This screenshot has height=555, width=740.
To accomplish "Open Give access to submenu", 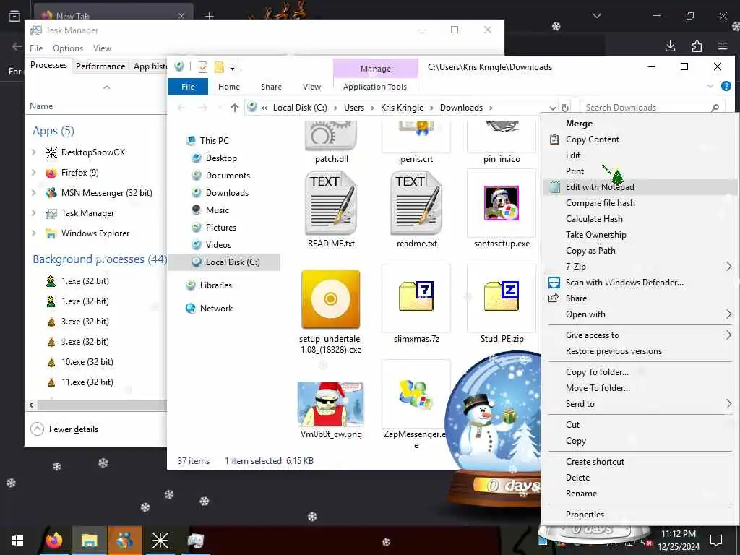I will [x=640, y=335].
